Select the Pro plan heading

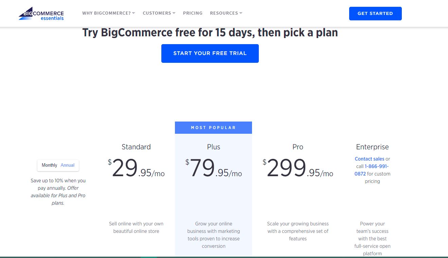(x=298, y=147)
